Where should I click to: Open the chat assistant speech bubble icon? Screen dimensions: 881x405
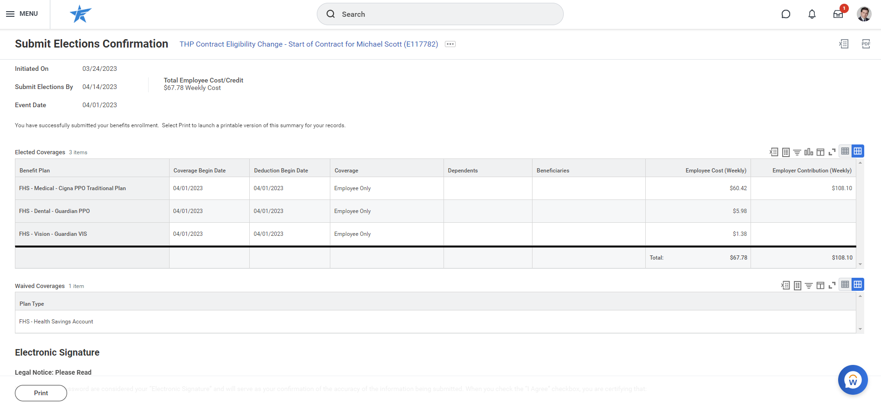(786, 14)
